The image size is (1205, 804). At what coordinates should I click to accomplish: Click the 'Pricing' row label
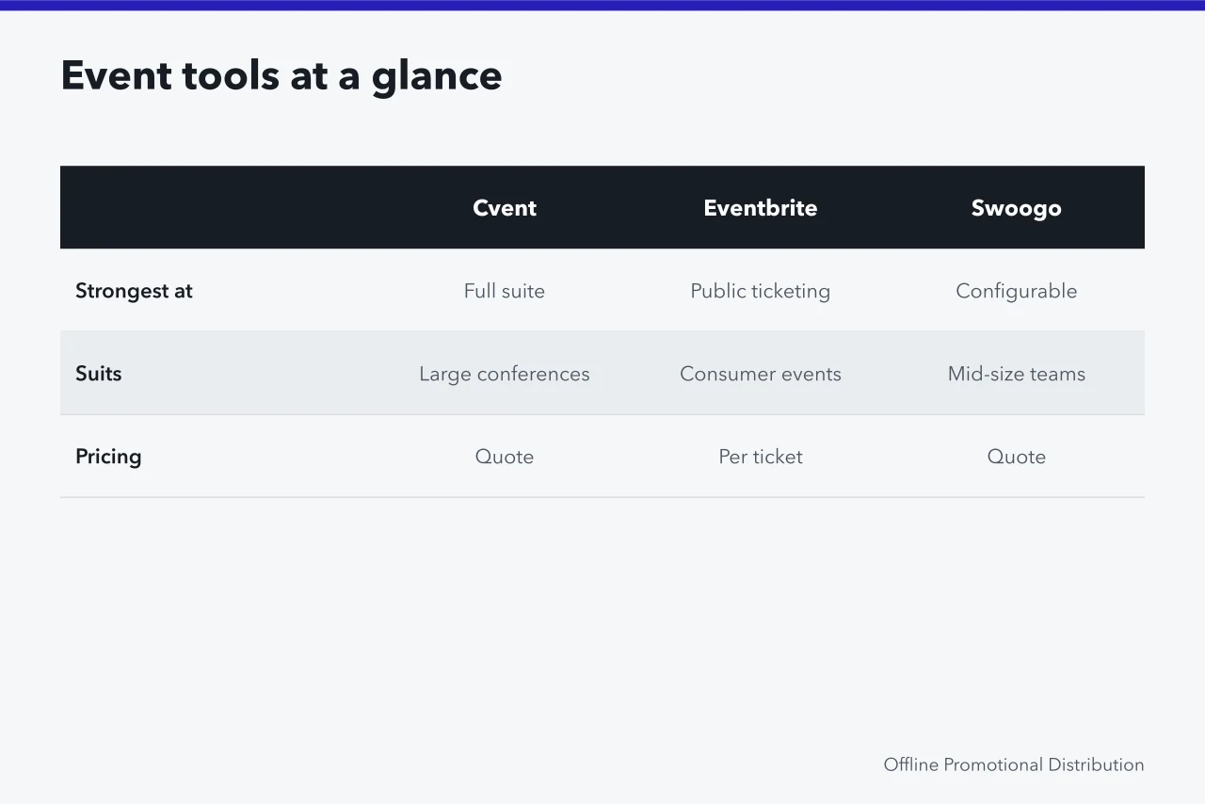tap(108, 457)
